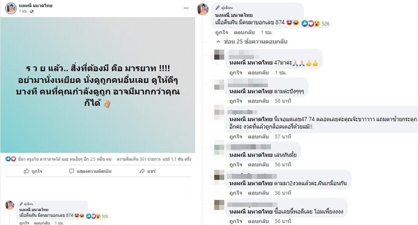418x225 pixels.
Task: Open the reaction icons beside the 526 count
Action: click(311, 24)
